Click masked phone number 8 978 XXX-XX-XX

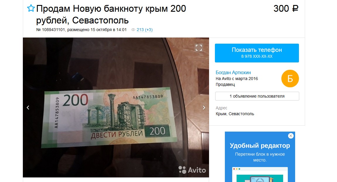pyautogui.click(x=257, y=56)
